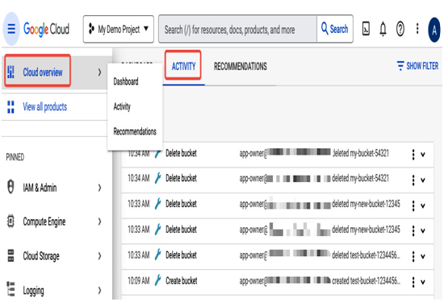
Task: Open the vertical dots settings menu in header
Action: tap(417, 28)
